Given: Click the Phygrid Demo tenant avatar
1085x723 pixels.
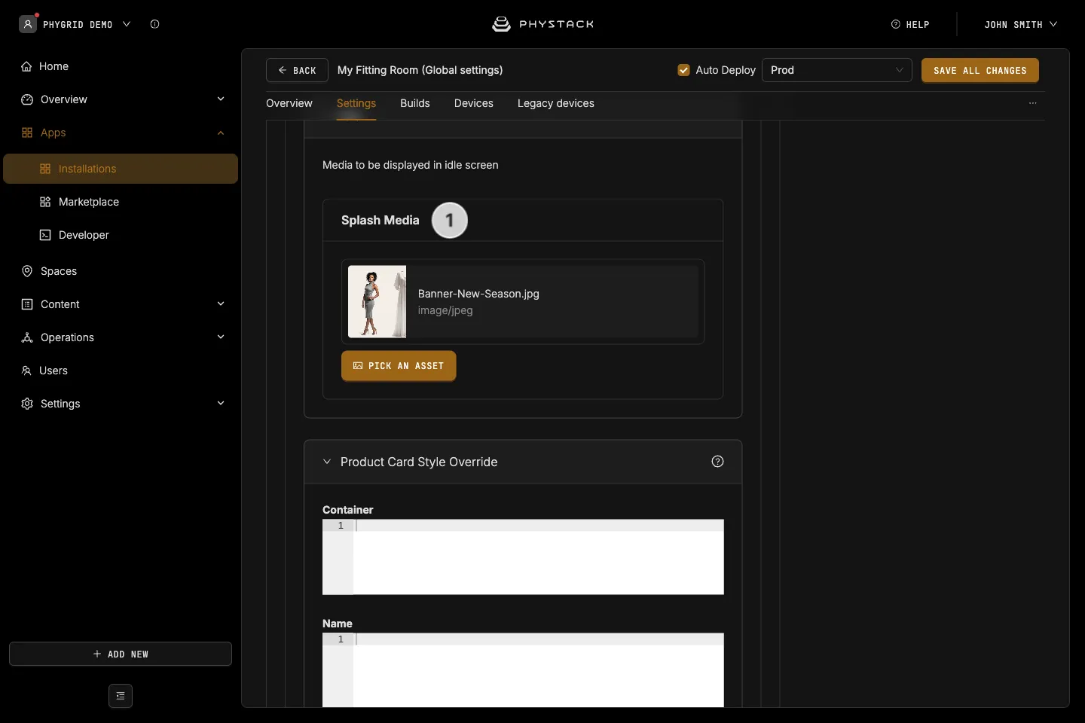Looking at the screenshot, I should [28, 24].
